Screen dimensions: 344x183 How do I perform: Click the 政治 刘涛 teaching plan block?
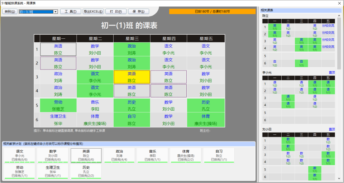(x=119, y=155)
